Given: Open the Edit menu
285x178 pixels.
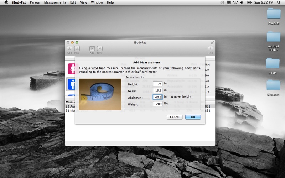Looking at the screenshot, I should click(x=73, y=2).
